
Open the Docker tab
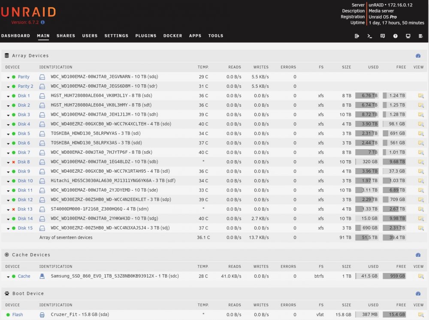[172, 36]
